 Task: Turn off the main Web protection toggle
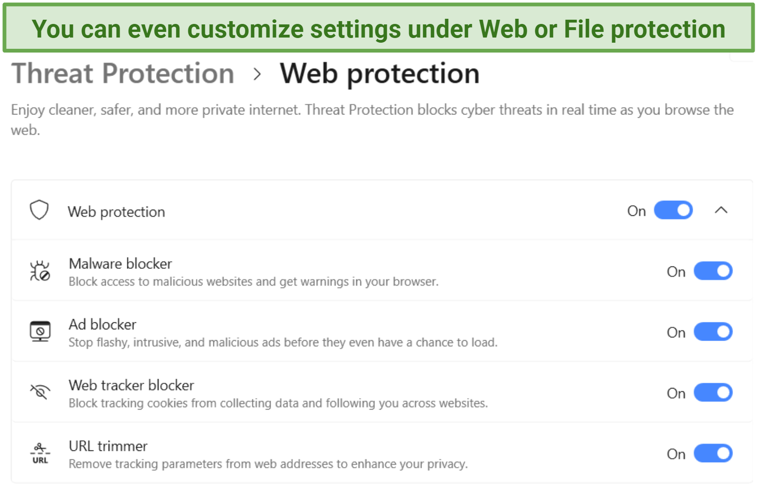click(673, 210)
